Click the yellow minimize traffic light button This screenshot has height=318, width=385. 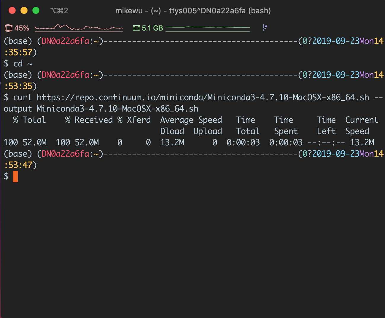pos(24,10)
